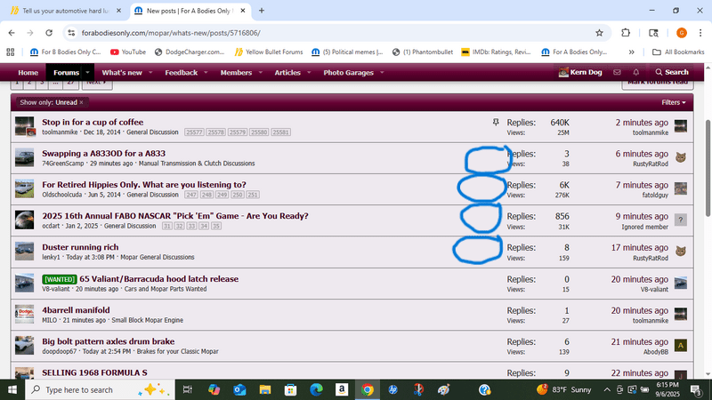Open the forum alerts bell icon
The width and height of the screenshot is (712, 400).
635,72
